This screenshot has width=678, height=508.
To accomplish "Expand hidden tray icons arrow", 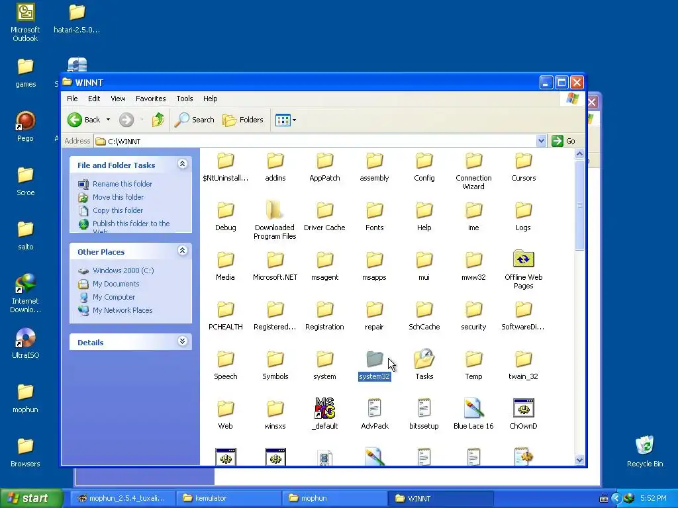I will click(x=616, y=498).
